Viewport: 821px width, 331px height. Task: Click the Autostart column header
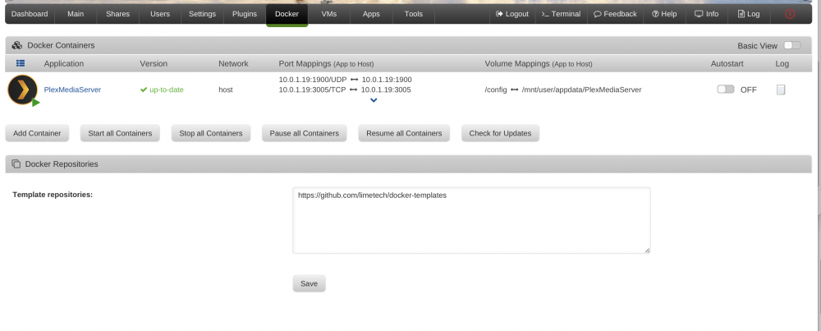pos(727,63)
